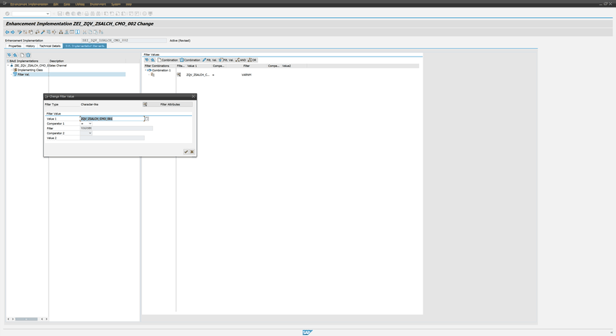Expand all nodes in BAdI Implementations panel

pyautogui.click(x=9, y=55)
